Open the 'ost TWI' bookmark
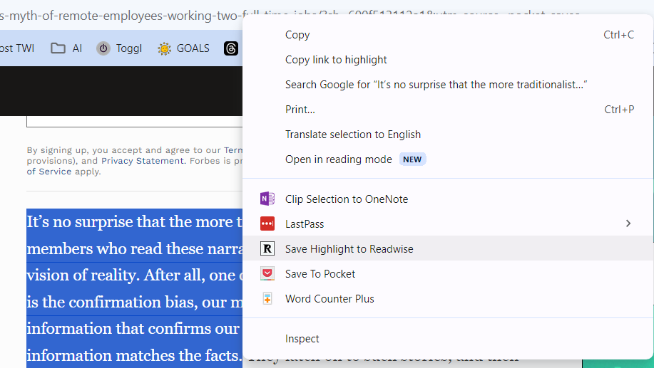654x368 pixels. tap(17, 48)
